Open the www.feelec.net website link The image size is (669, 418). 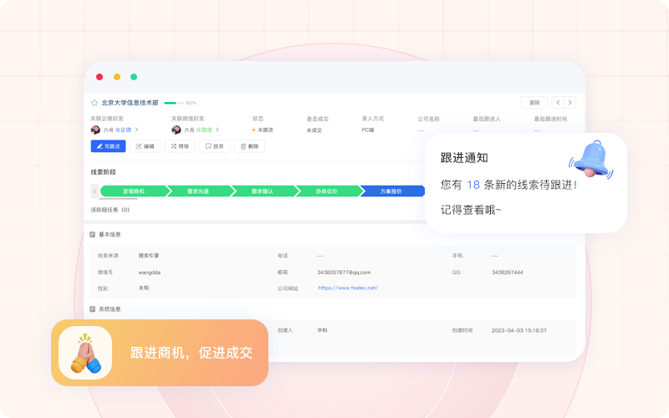click(x=348, y=288)
